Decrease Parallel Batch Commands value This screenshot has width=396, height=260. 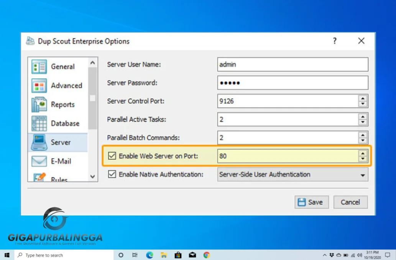(363, 141)
